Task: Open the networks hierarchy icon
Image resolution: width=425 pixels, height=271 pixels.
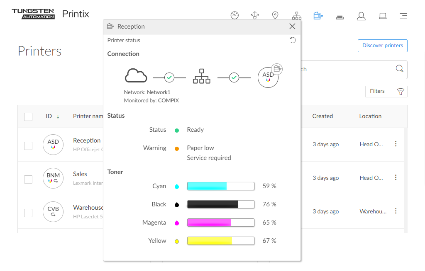Action: click(296, 16)
